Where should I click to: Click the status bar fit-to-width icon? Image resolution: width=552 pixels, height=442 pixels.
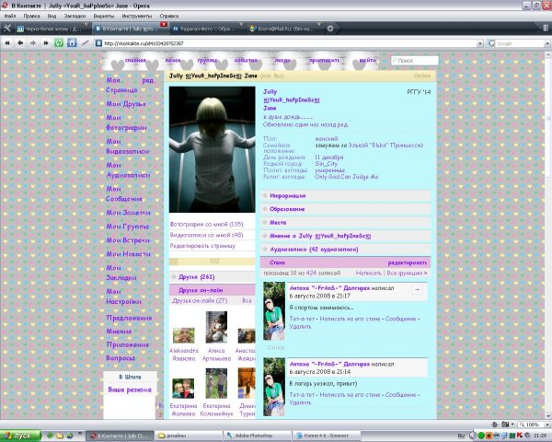point(495,425)
